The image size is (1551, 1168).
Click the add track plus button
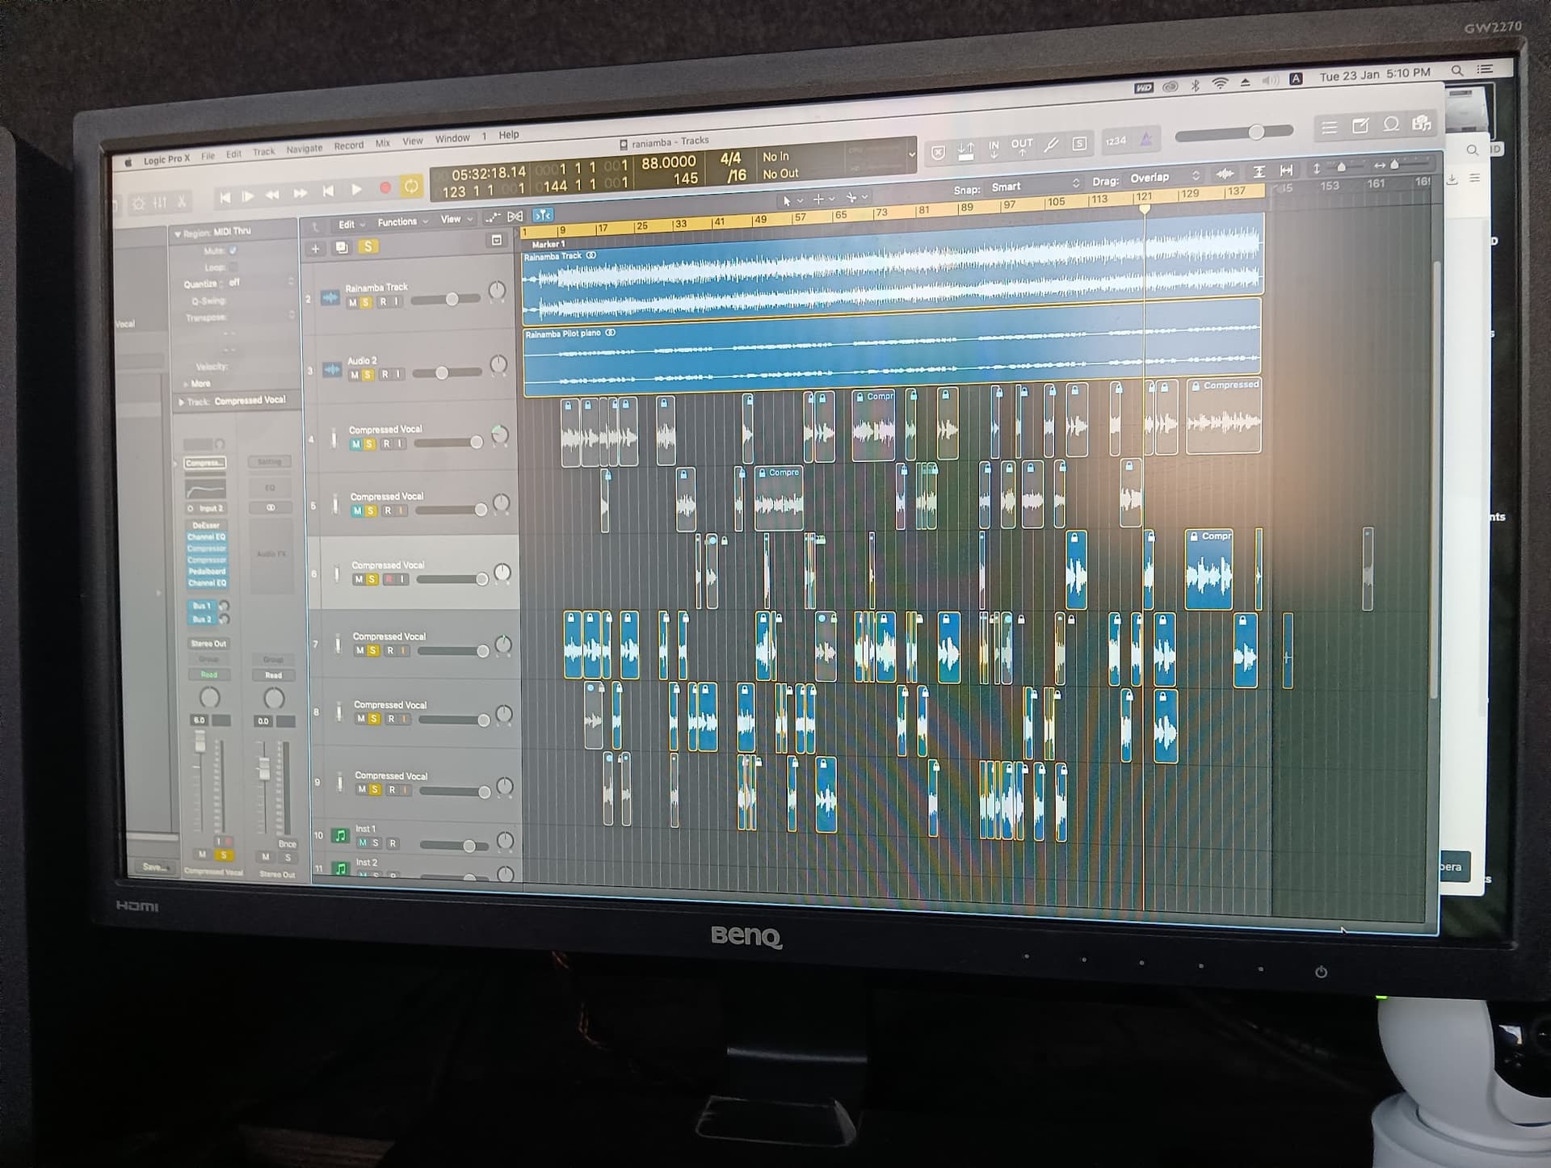(x=315, y=248)
